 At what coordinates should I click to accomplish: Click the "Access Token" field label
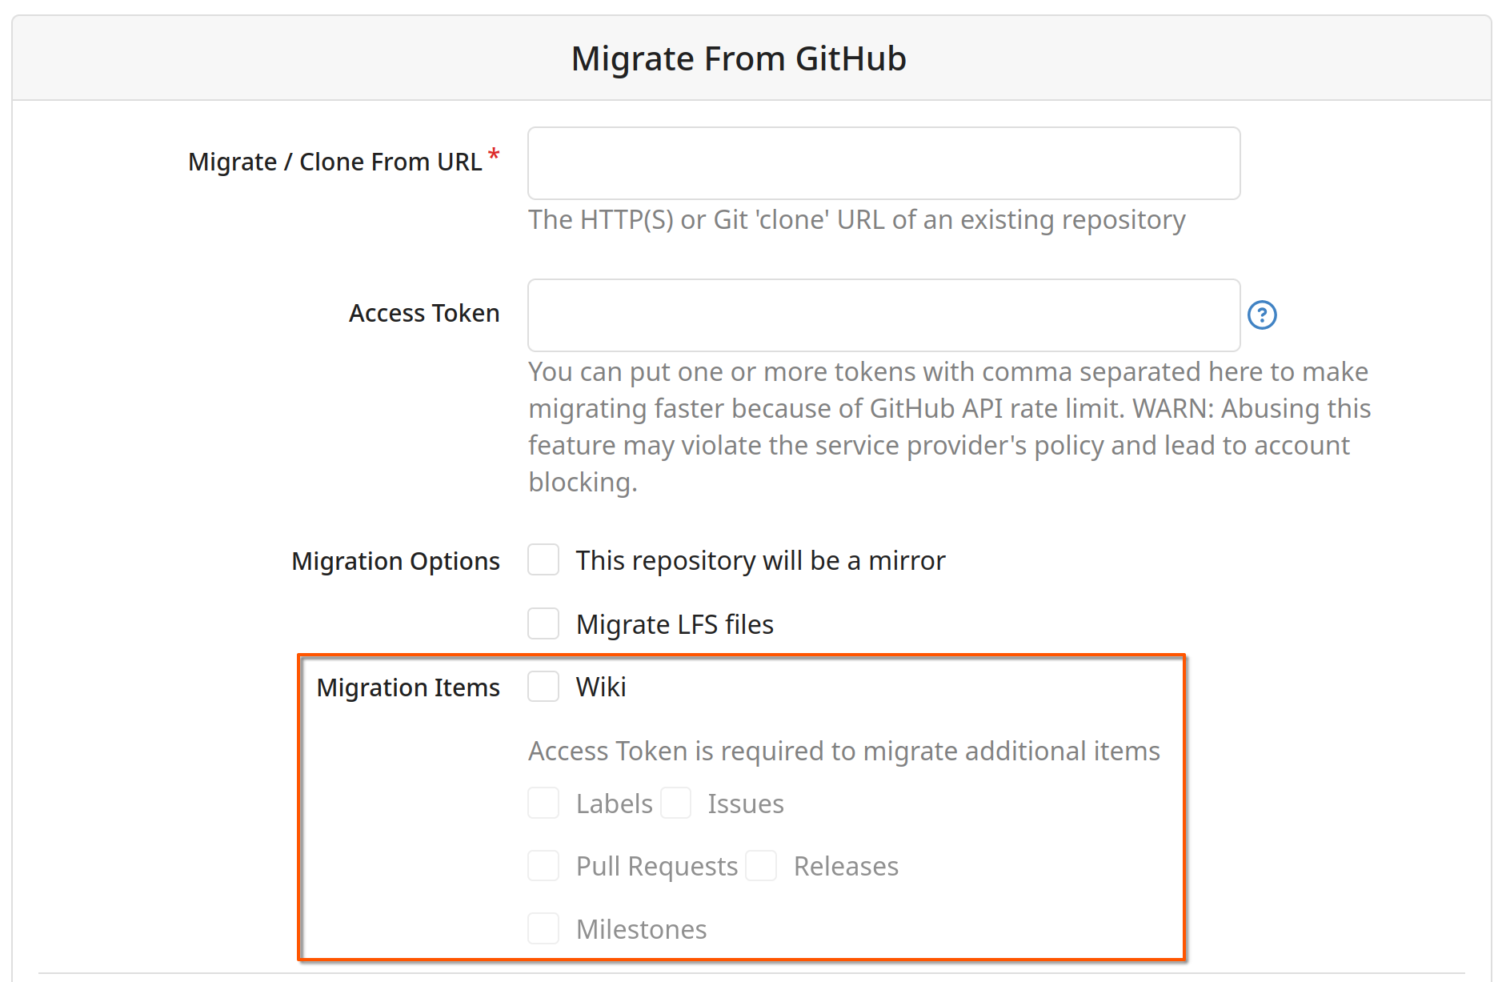tap(423, 314)
